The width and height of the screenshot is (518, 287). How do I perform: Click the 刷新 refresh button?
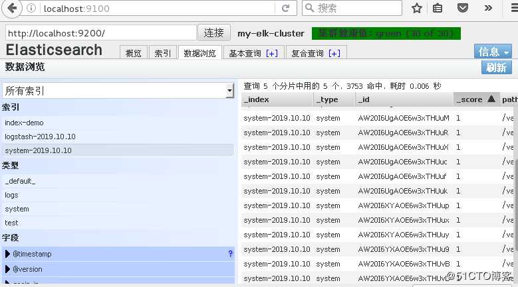[496, 68]
